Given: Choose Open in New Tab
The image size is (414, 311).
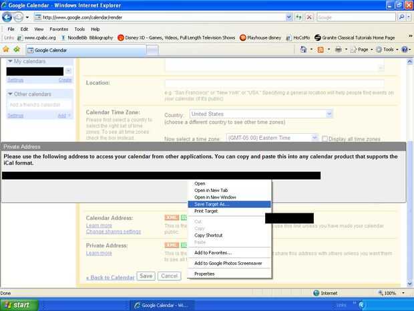Looking at the screenshot, I should coord(229,190).
